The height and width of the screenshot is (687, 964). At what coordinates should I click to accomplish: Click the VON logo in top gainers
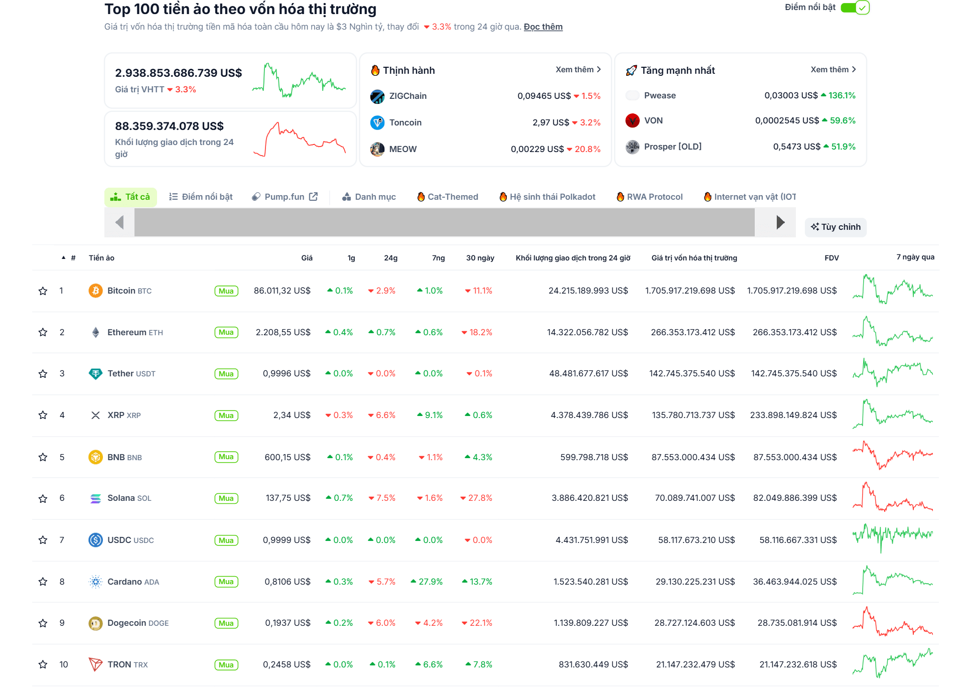tap(632, 120)
